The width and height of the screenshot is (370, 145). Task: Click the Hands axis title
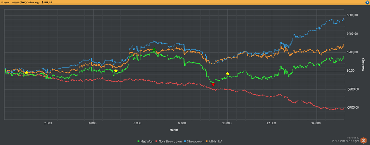(x=174, y=130)
